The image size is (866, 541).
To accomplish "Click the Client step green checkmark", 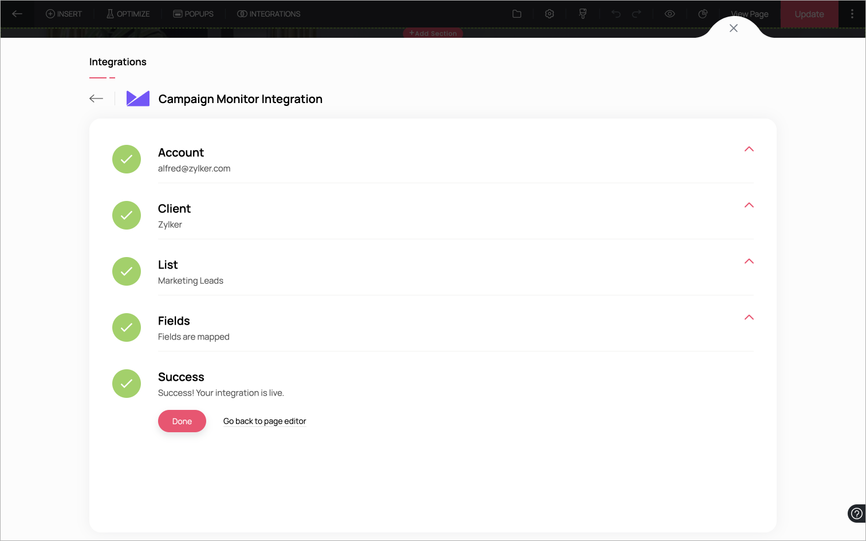I will pyautogui.click(x=127, y=215).
